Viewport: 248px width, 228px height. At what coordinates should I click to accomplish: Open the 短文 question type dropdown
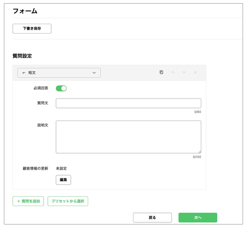coord(59,73)
